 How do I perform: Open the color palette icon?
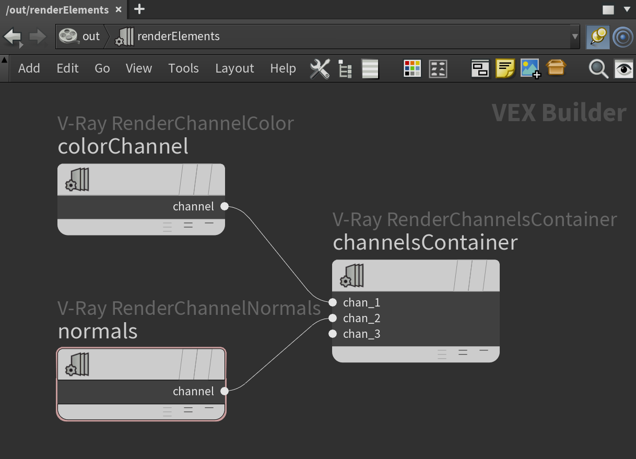point(413,68)
